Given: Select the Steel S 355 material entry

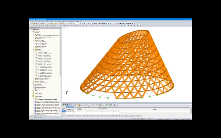Looking at the screenshot, I should (x=45, y=37).
